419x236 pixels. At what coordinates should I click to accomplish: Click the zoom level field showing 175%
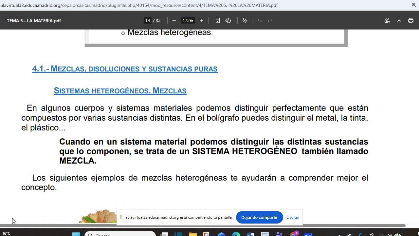pyautogui.click(x=188, y=20)
